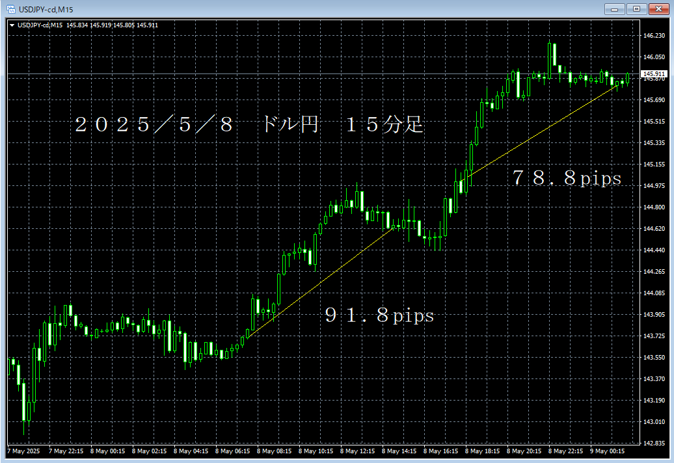Click the open price 145.834 in quote line
The image size is (674, 463).
(78, 25)
